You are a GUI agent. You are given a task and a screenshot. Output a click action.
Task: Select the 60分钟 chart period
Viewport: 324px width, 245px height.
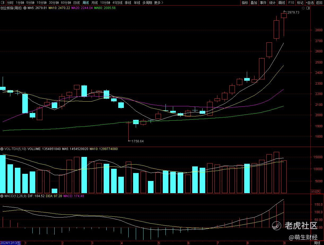pyautogui.click(x=66, y=3)
